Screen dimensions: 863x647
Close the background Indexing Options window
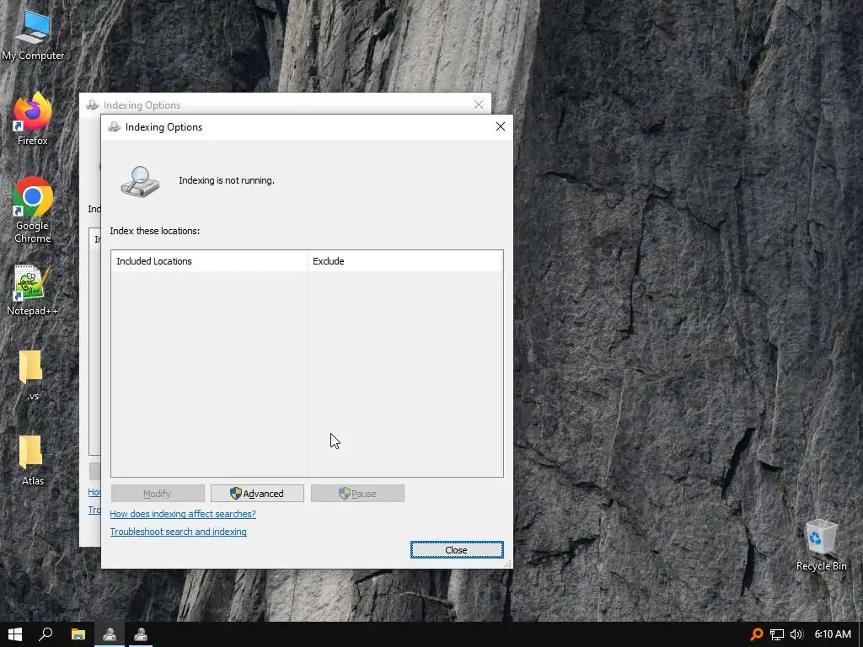[479, 104]
